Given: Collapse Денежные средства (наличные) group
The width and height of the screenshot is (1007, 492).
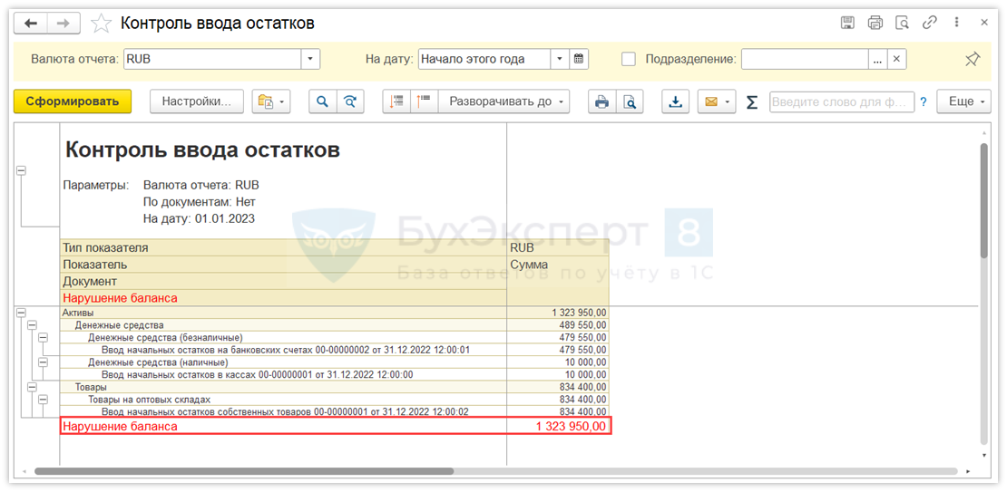Looking at the screenshot, I should click(x=43, y=362).
